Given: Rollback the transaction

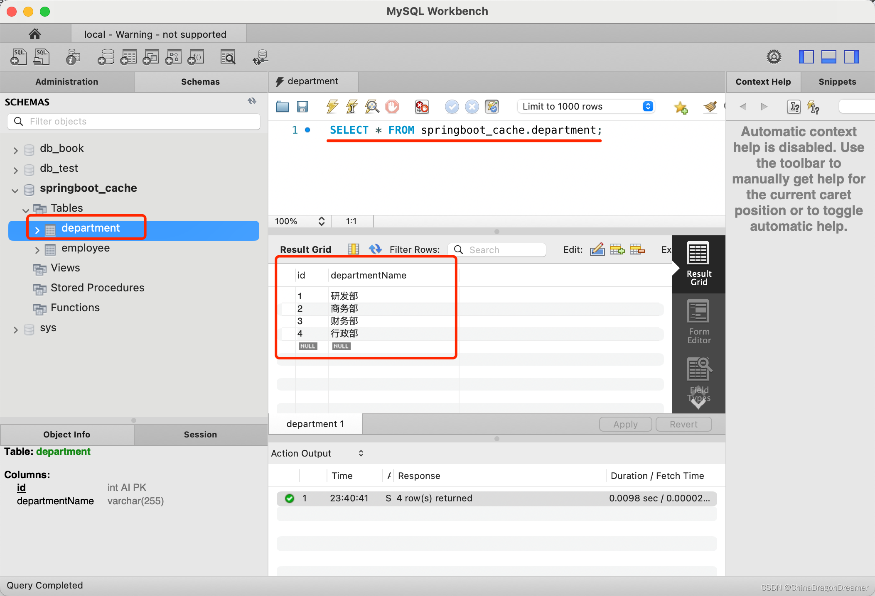Looking at the screenshot, I should point(472,107).
